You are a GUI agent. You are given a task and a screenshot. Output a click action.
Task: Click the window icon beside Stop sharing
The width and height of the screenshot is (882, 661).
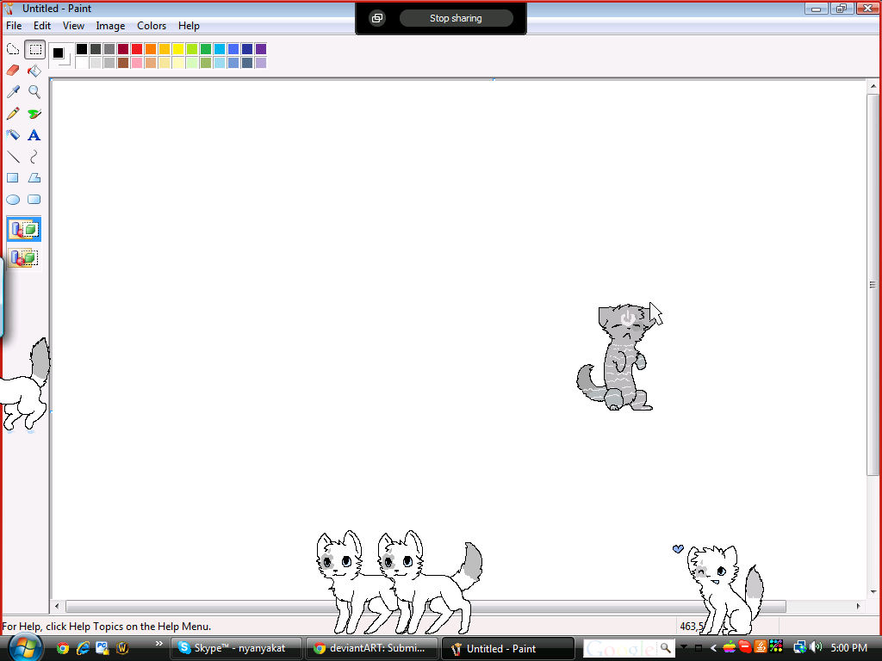pyautogui.click(x=377, y=18)
